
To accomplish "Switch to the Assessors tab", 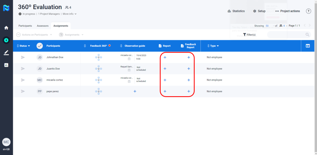I will point(42,26).
